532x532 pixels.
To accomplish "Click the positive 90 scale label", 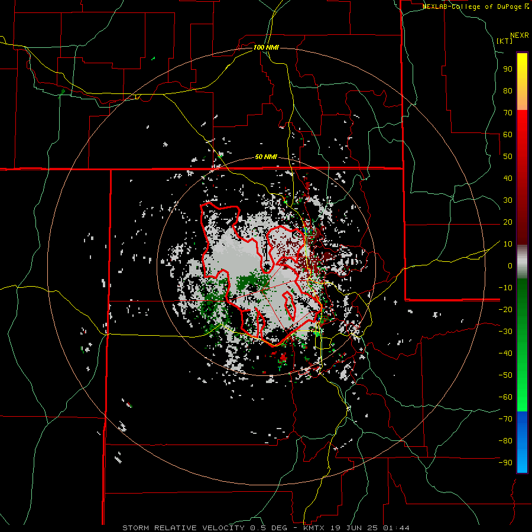I will coord(508,69).
